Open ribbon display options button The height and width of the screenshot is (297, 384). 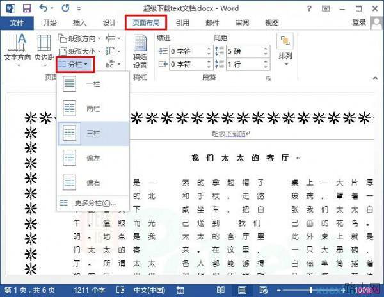click(326, 8)
